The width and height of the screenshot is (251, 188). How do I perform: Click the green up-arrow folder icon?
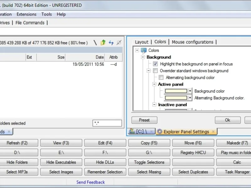click(x=103, y=43)
